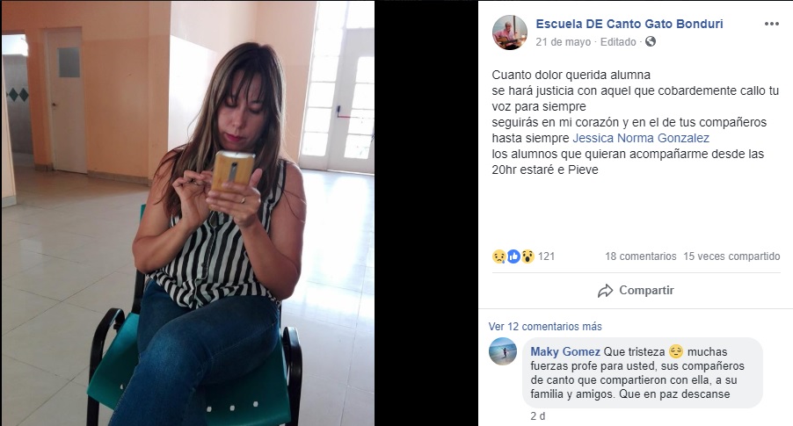Click the wow reaction emoji icon

pyautogui.click(x=527, y=256)
